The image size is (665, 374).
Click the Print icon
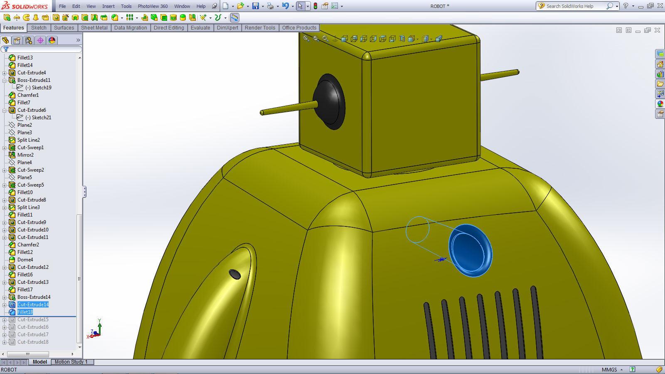pos(270,6)
